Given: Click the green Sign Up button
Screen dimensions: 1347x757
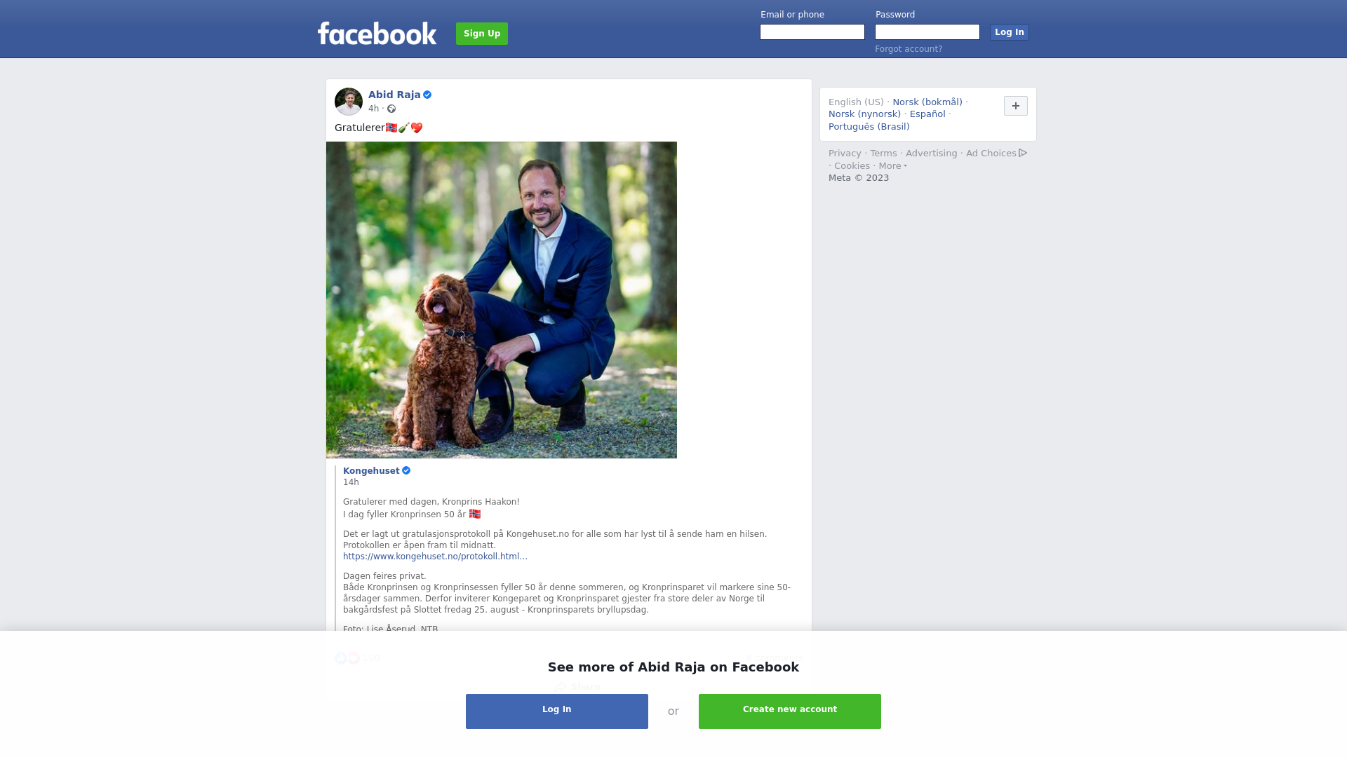Looking at the screenshot, I should pyautogui.click(x=482, y=34).
